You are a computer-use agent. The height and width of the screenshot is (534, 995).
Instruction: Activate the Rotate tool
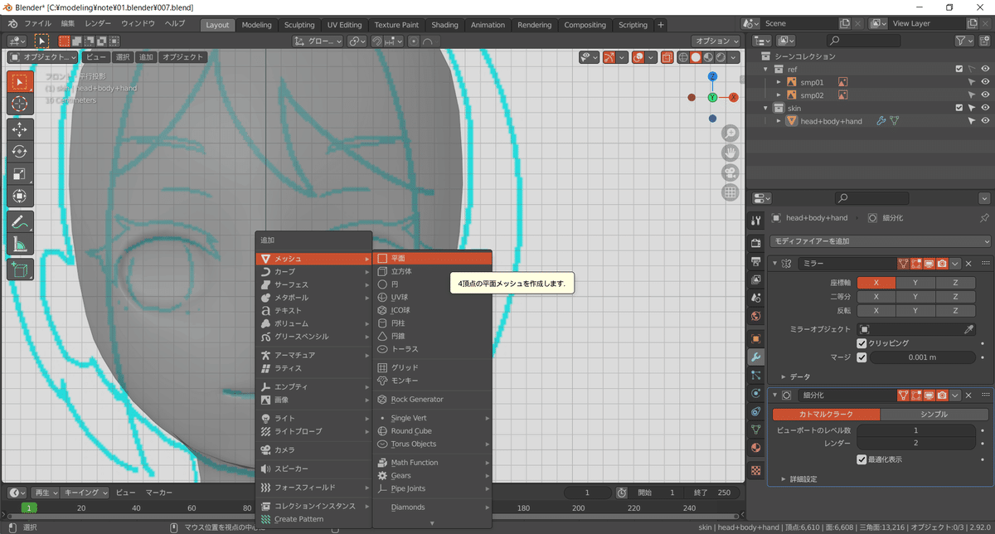coord(21,152)
